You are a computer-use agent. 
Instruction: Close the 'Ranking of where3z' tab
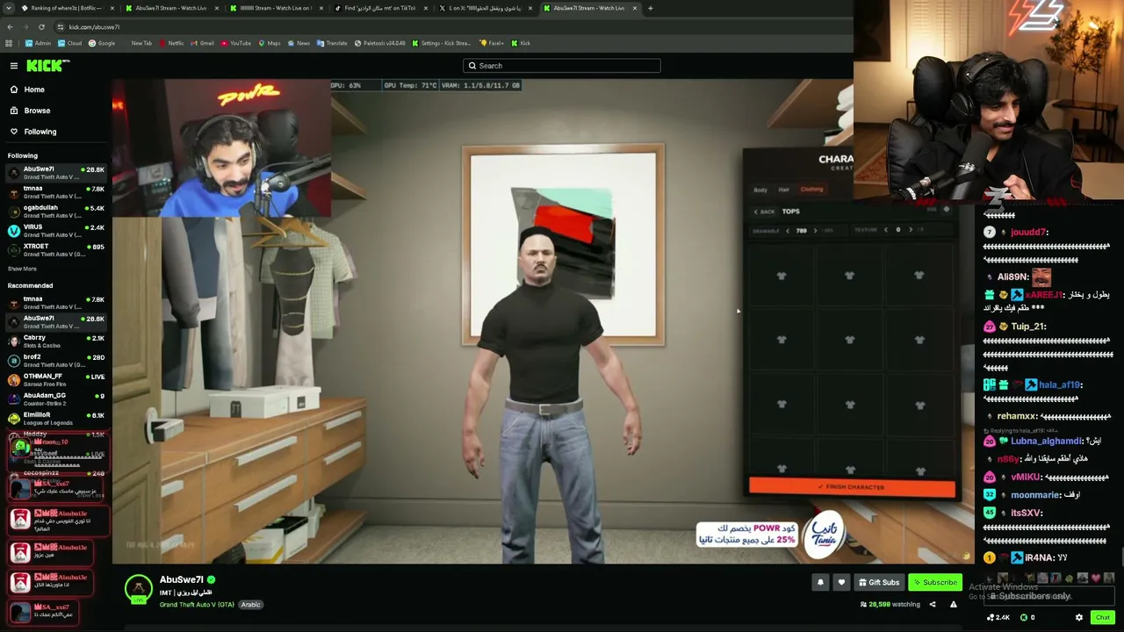pos(112,8)
